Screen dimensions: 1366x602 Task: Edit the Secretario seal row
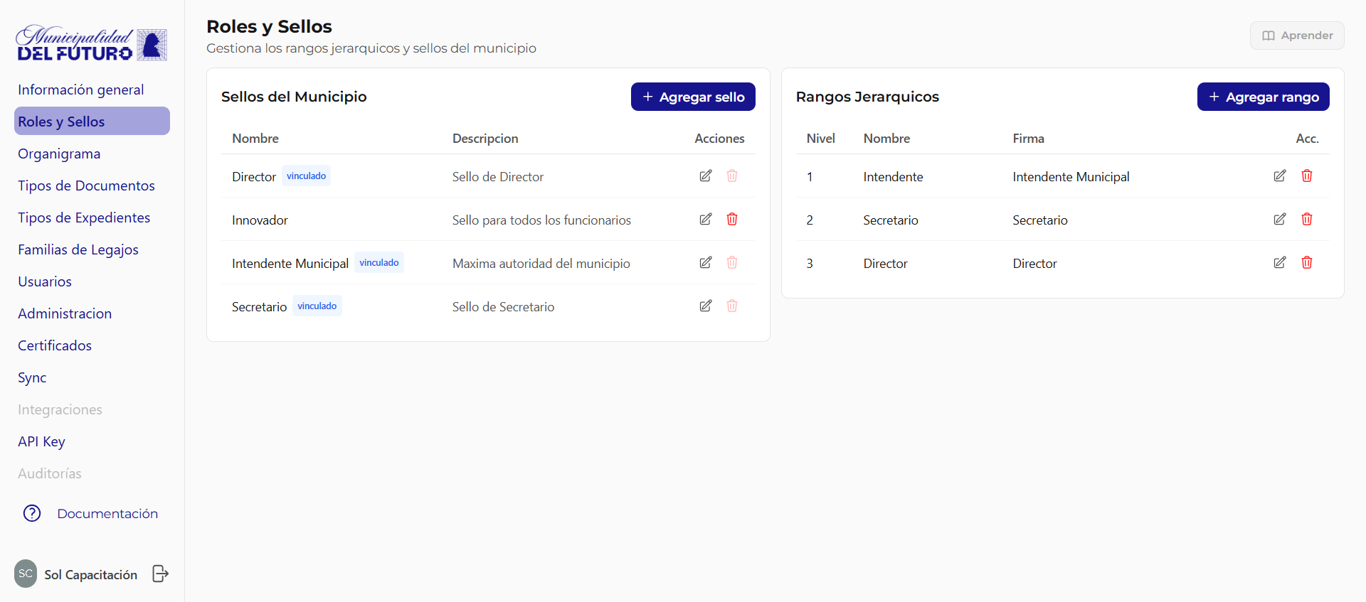(705, 306)
